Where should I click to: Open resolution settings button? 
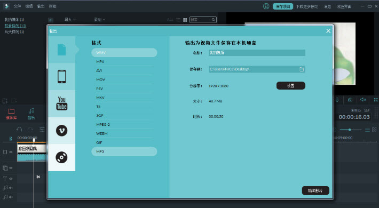(x=291, y=85)
